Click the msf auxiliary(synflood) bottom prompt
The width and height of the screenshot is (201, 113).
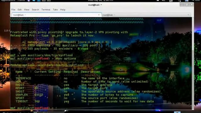32,108
